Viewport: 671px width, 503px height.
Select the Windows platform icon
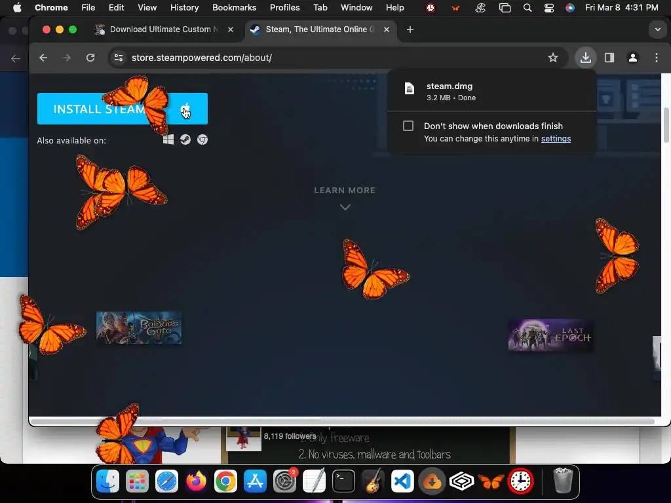168,140
